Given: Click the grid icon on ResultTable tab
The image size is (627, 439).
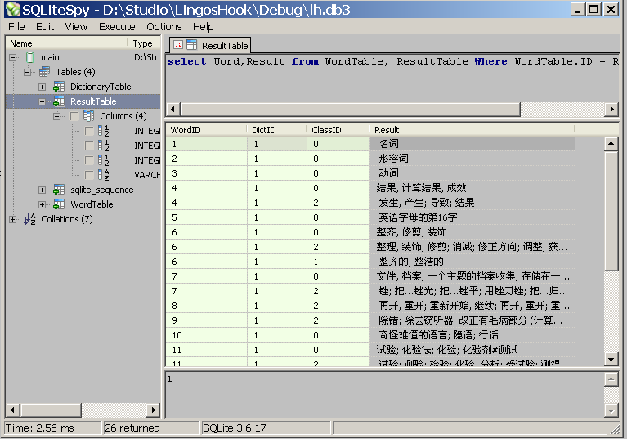Looking at the screenshot, I should 192,45.
